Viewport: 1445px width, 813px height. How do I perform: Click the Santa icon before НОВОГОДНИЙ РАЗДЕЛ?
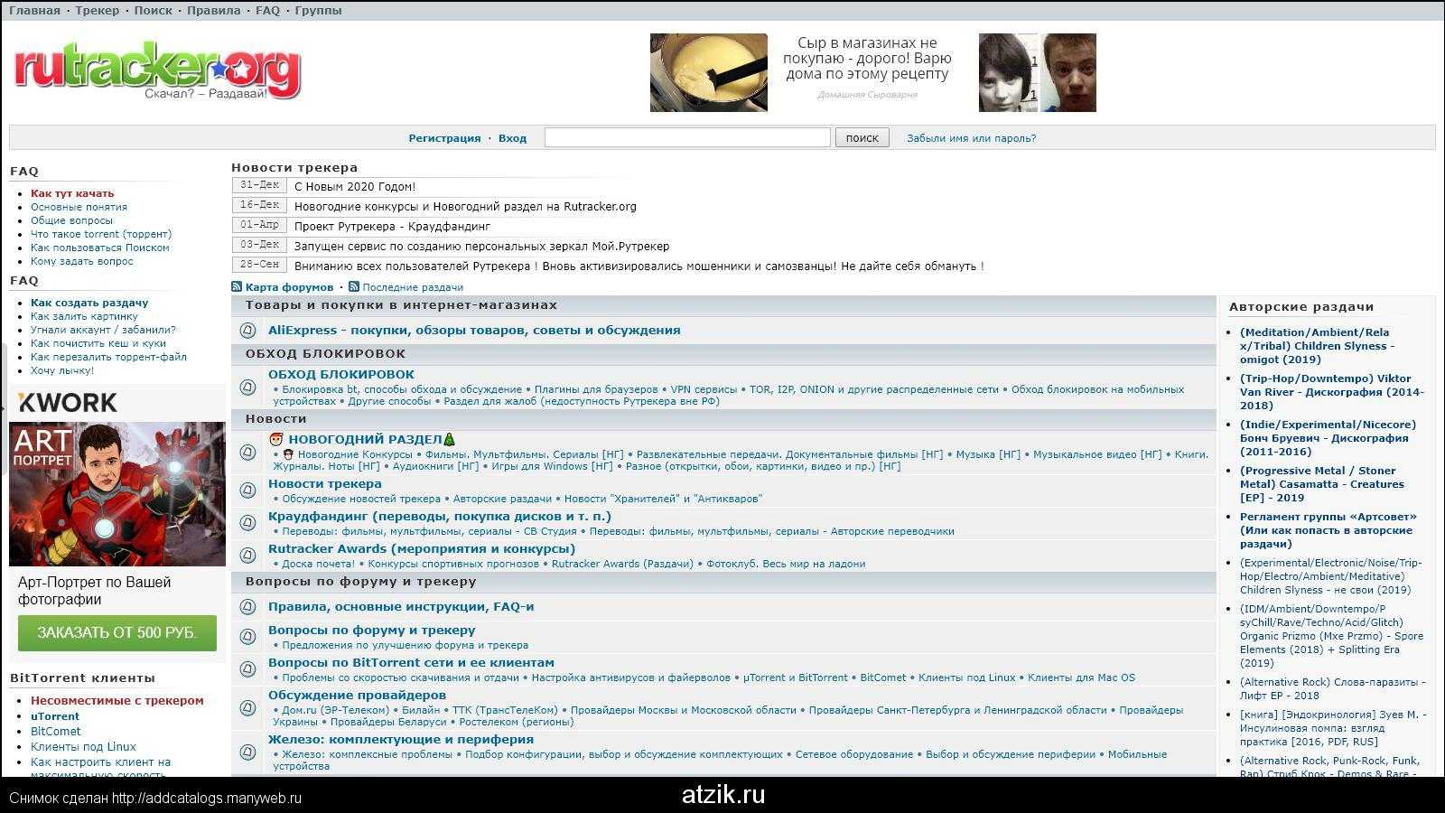pyautogui.click(x=276, y=439)
